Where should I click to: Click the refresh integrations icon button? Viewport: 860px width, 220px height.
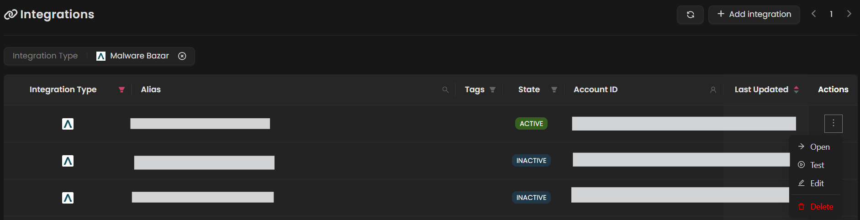pos(690,15)
